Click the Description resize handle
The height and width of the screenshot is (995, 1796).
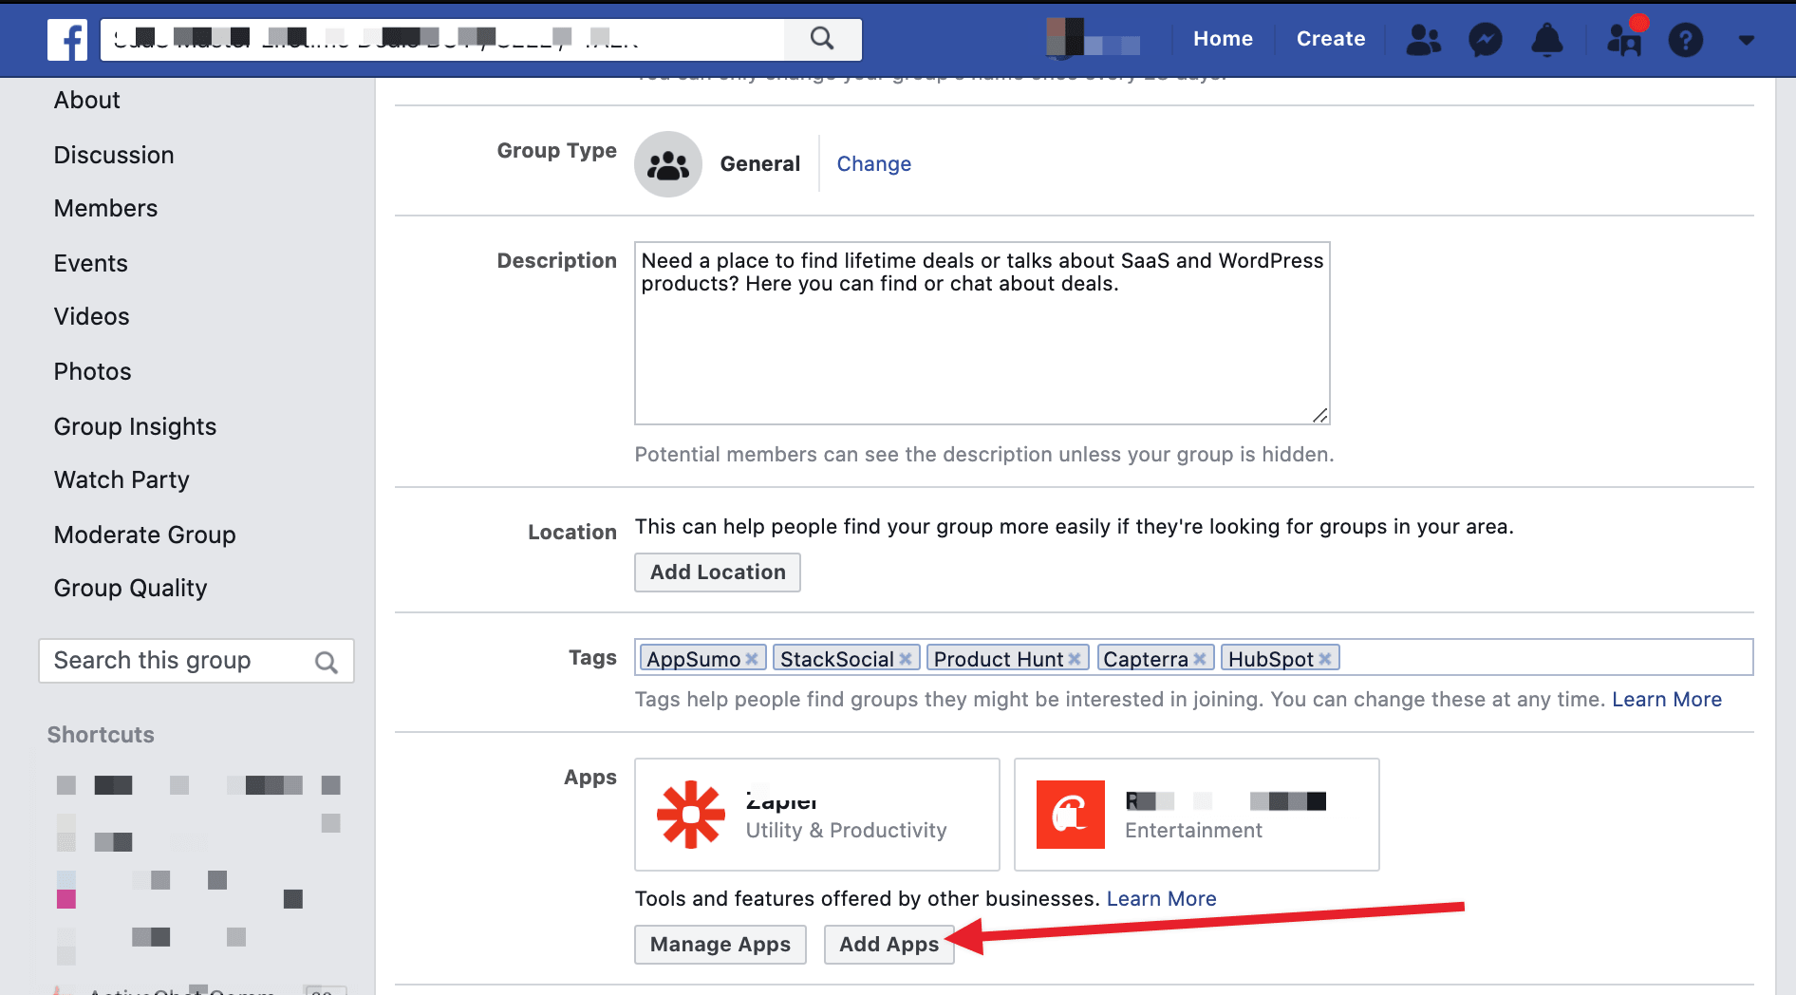[x=1319, y=415]
